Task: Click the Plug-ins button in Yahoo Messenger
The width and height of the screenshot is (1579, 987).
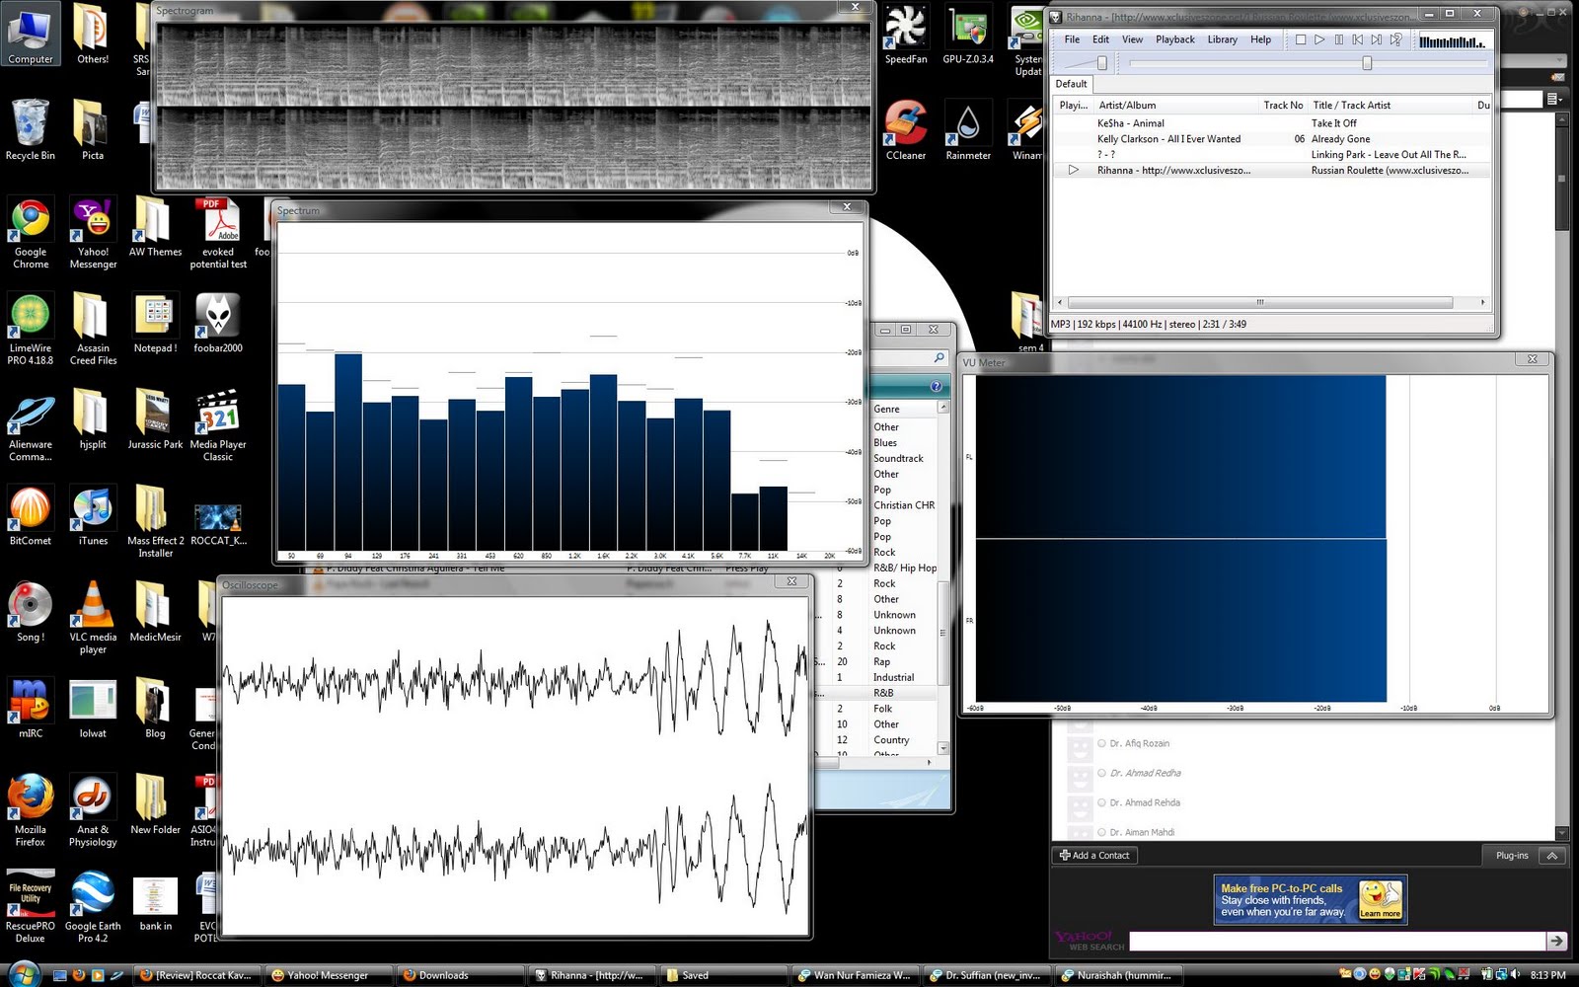Action: tap(1511, 856)
